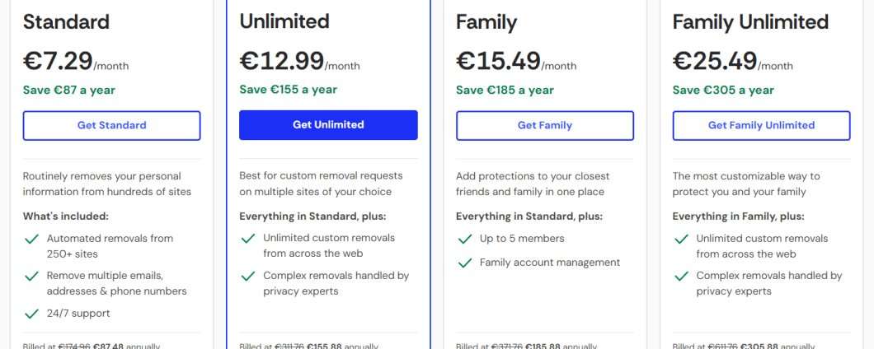Viewport: 874px width, 349px height.
Task: Click the €12.99 monthly price
Action: [x=280, y=61]
